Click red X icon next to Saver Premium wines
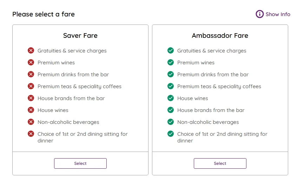The width and height of the screenshot is (304, 189). point(31,63)
